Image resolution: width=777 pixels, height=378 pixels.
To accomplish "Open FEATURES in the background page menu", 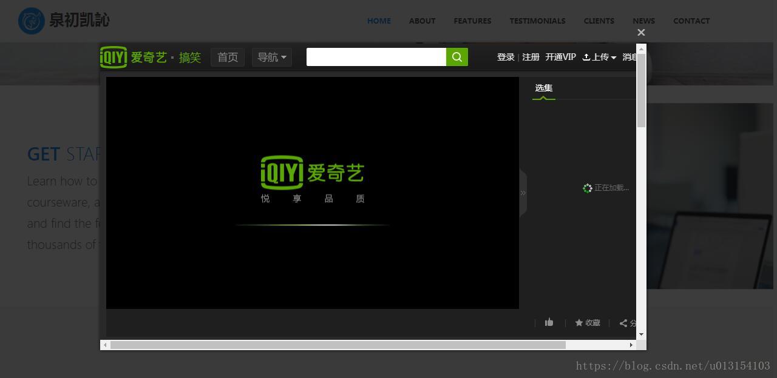I will point(472,21).
